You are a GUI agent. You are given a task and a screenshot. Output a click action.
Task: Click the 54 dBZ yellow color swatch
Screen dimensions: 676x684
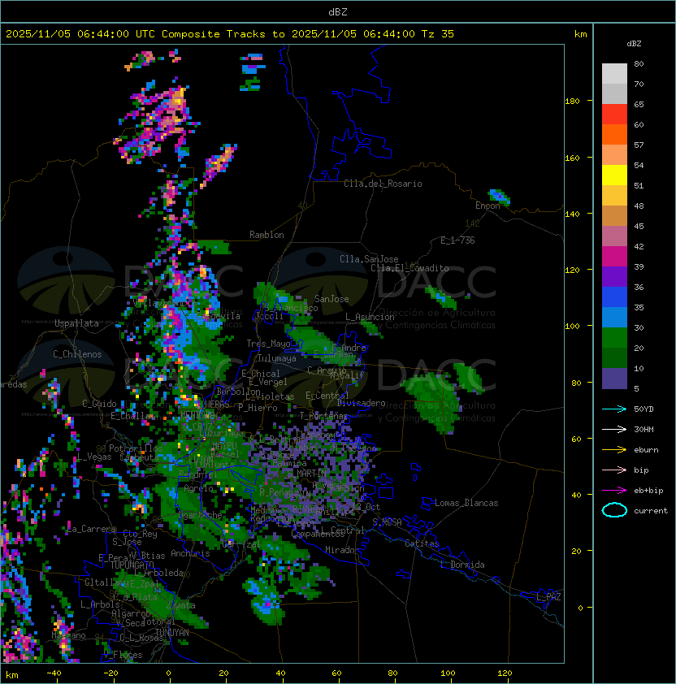614,175
